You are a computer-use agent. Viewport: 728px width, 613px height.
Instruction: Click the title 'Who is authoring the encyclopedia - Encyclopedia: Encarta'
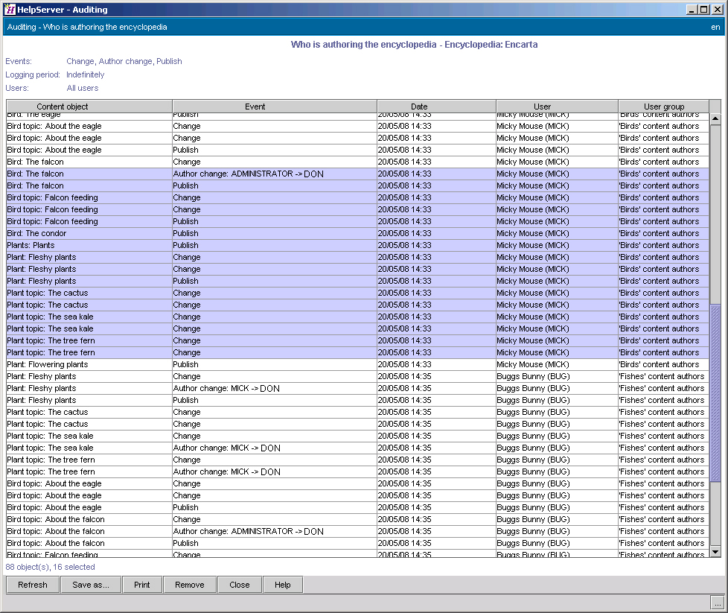pyautogui.click(x=414, y=45)
